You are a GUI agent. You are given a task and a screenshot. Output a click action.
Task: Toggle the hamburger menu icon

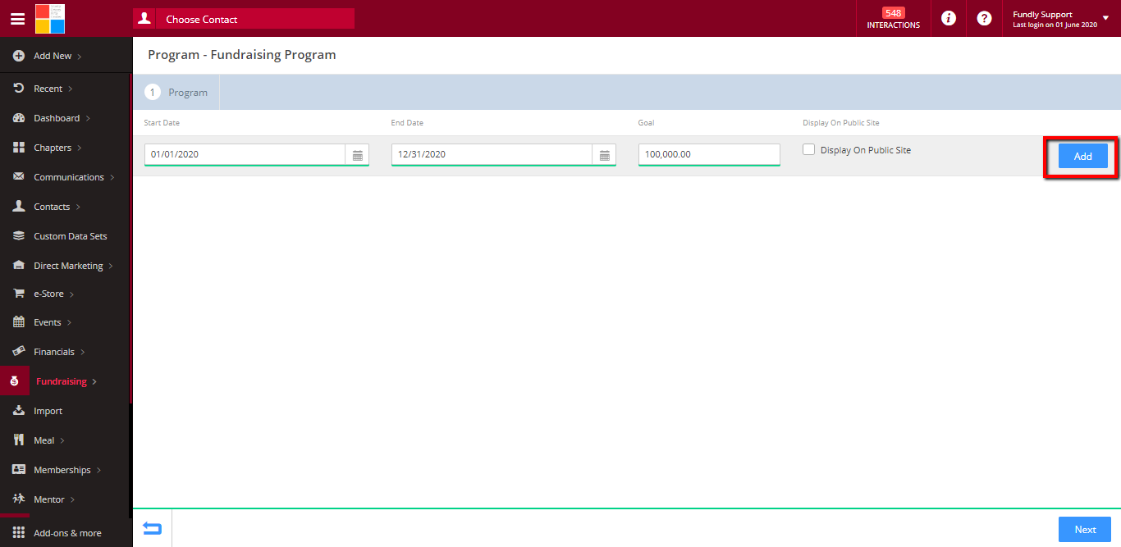coord(17,18)
